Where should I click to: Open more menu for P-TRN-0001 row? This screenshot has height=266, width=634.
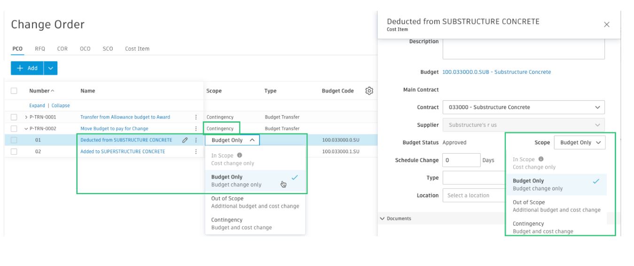196,117
